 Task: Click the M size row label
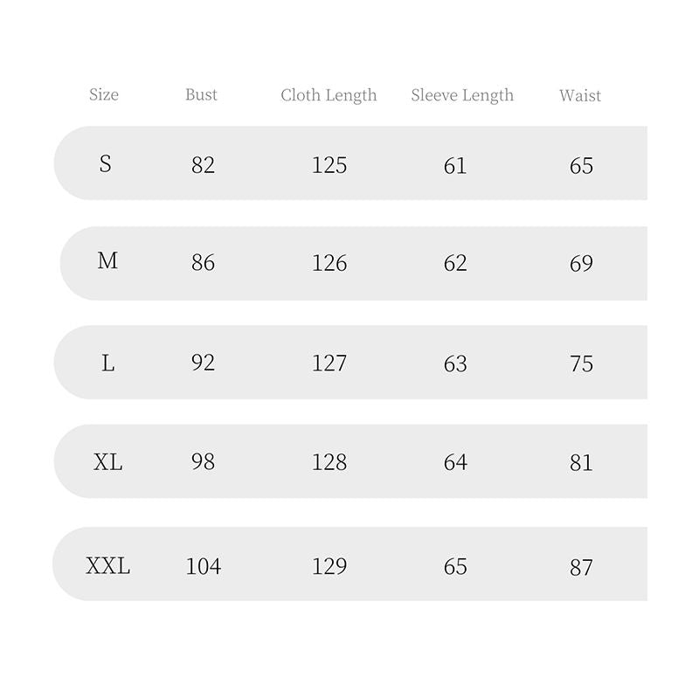pyautogui.click(x=107, y=261)
